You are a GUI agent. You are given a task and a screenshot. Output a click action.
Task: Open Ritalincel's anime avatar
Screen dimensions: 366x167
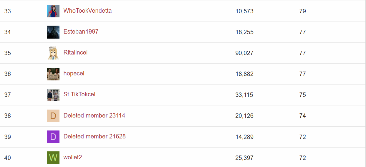coord(53,53)
